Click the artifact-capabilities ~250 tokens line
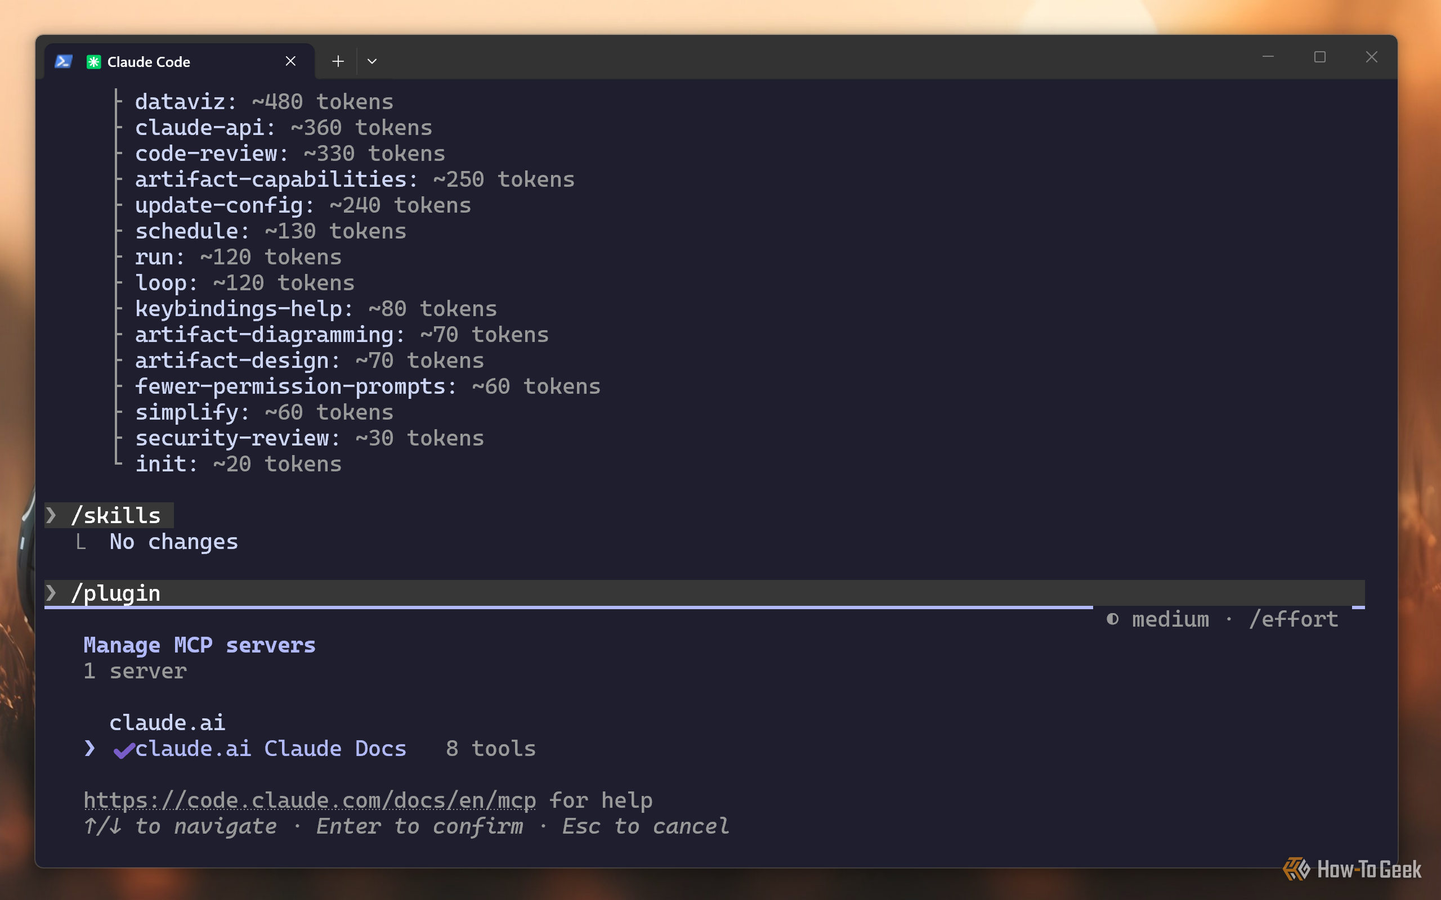The image size is (1441, 900). (355, 180)
